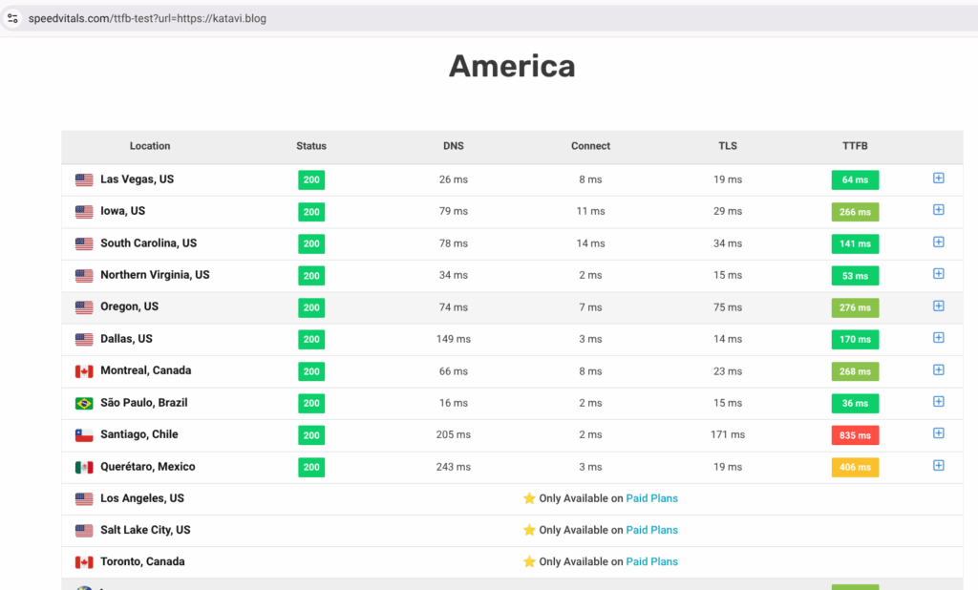The height and width of the screenshot is (590, 978).
Task: Click the Mexico flag icon for Querétaro
Action: (x=84, y=467)
